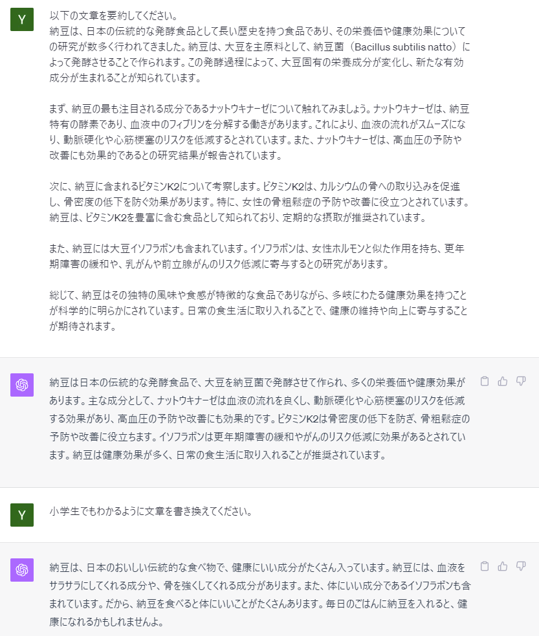Click the user message 小学生でもわかるように文章を書き換えてください
The height and width of the screenshot is (636, 539).
(150, 512)
